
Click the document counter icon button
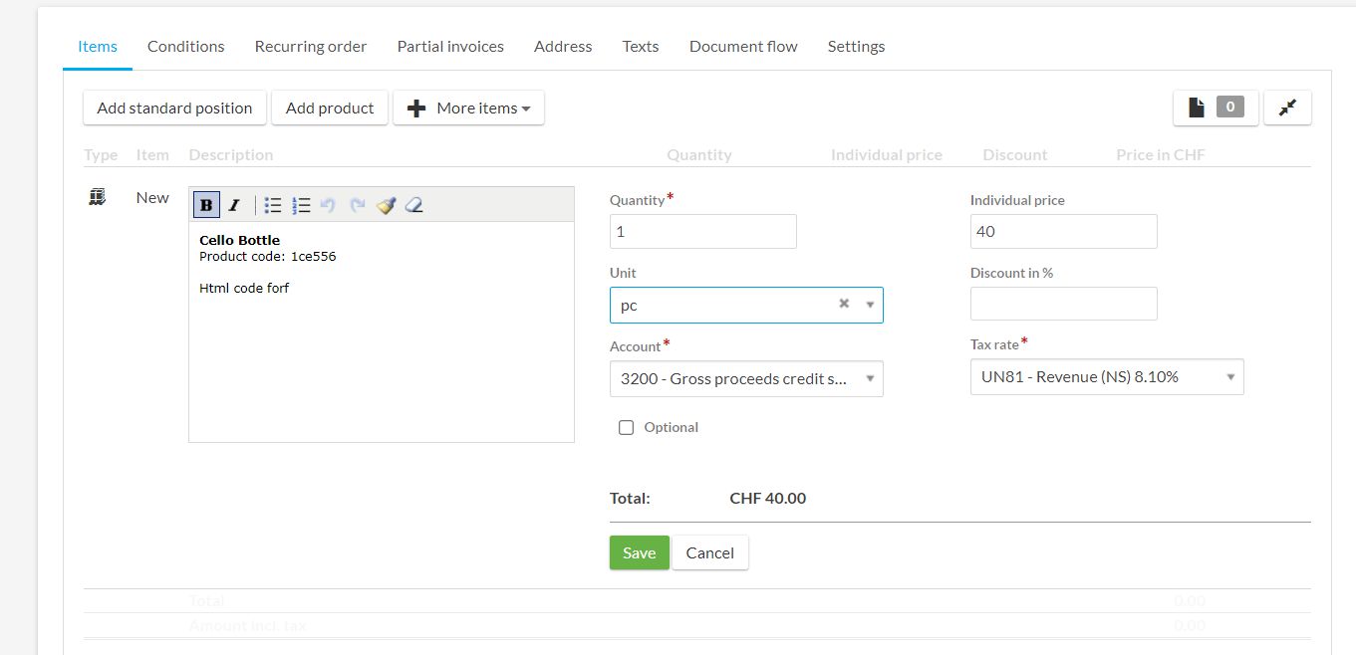pos(1216,108)
